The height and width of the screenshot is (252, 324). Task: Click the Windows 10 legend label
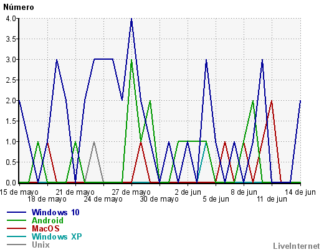coord(55,212)
